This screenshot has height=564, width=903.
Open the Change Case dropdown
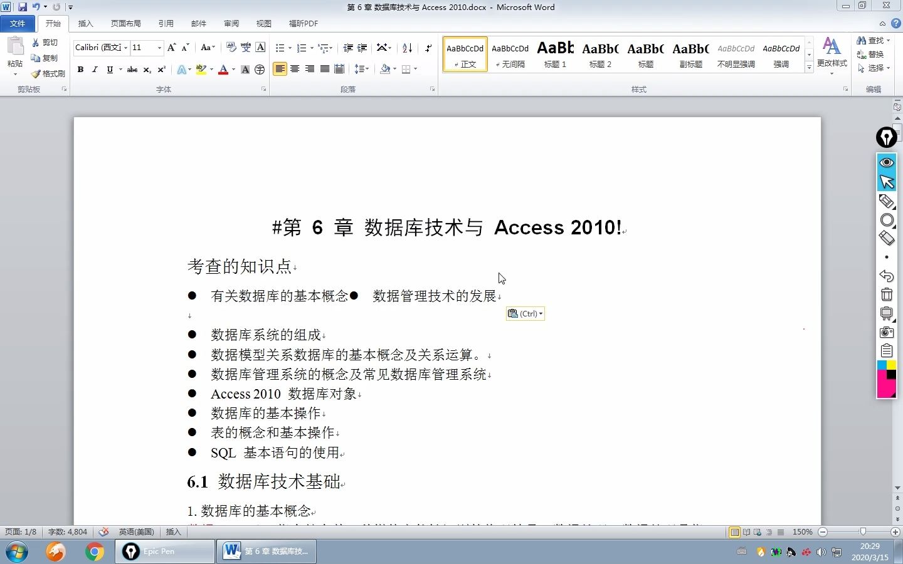(x=208, y=48)
